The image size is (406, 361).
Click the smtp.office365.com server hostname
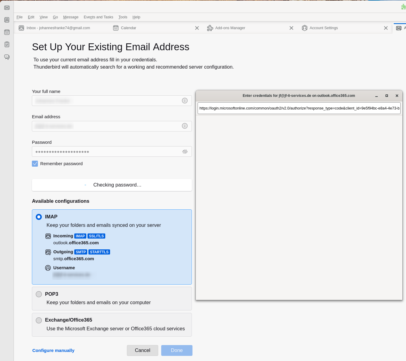pyautogui.click(x=74, y=259)
